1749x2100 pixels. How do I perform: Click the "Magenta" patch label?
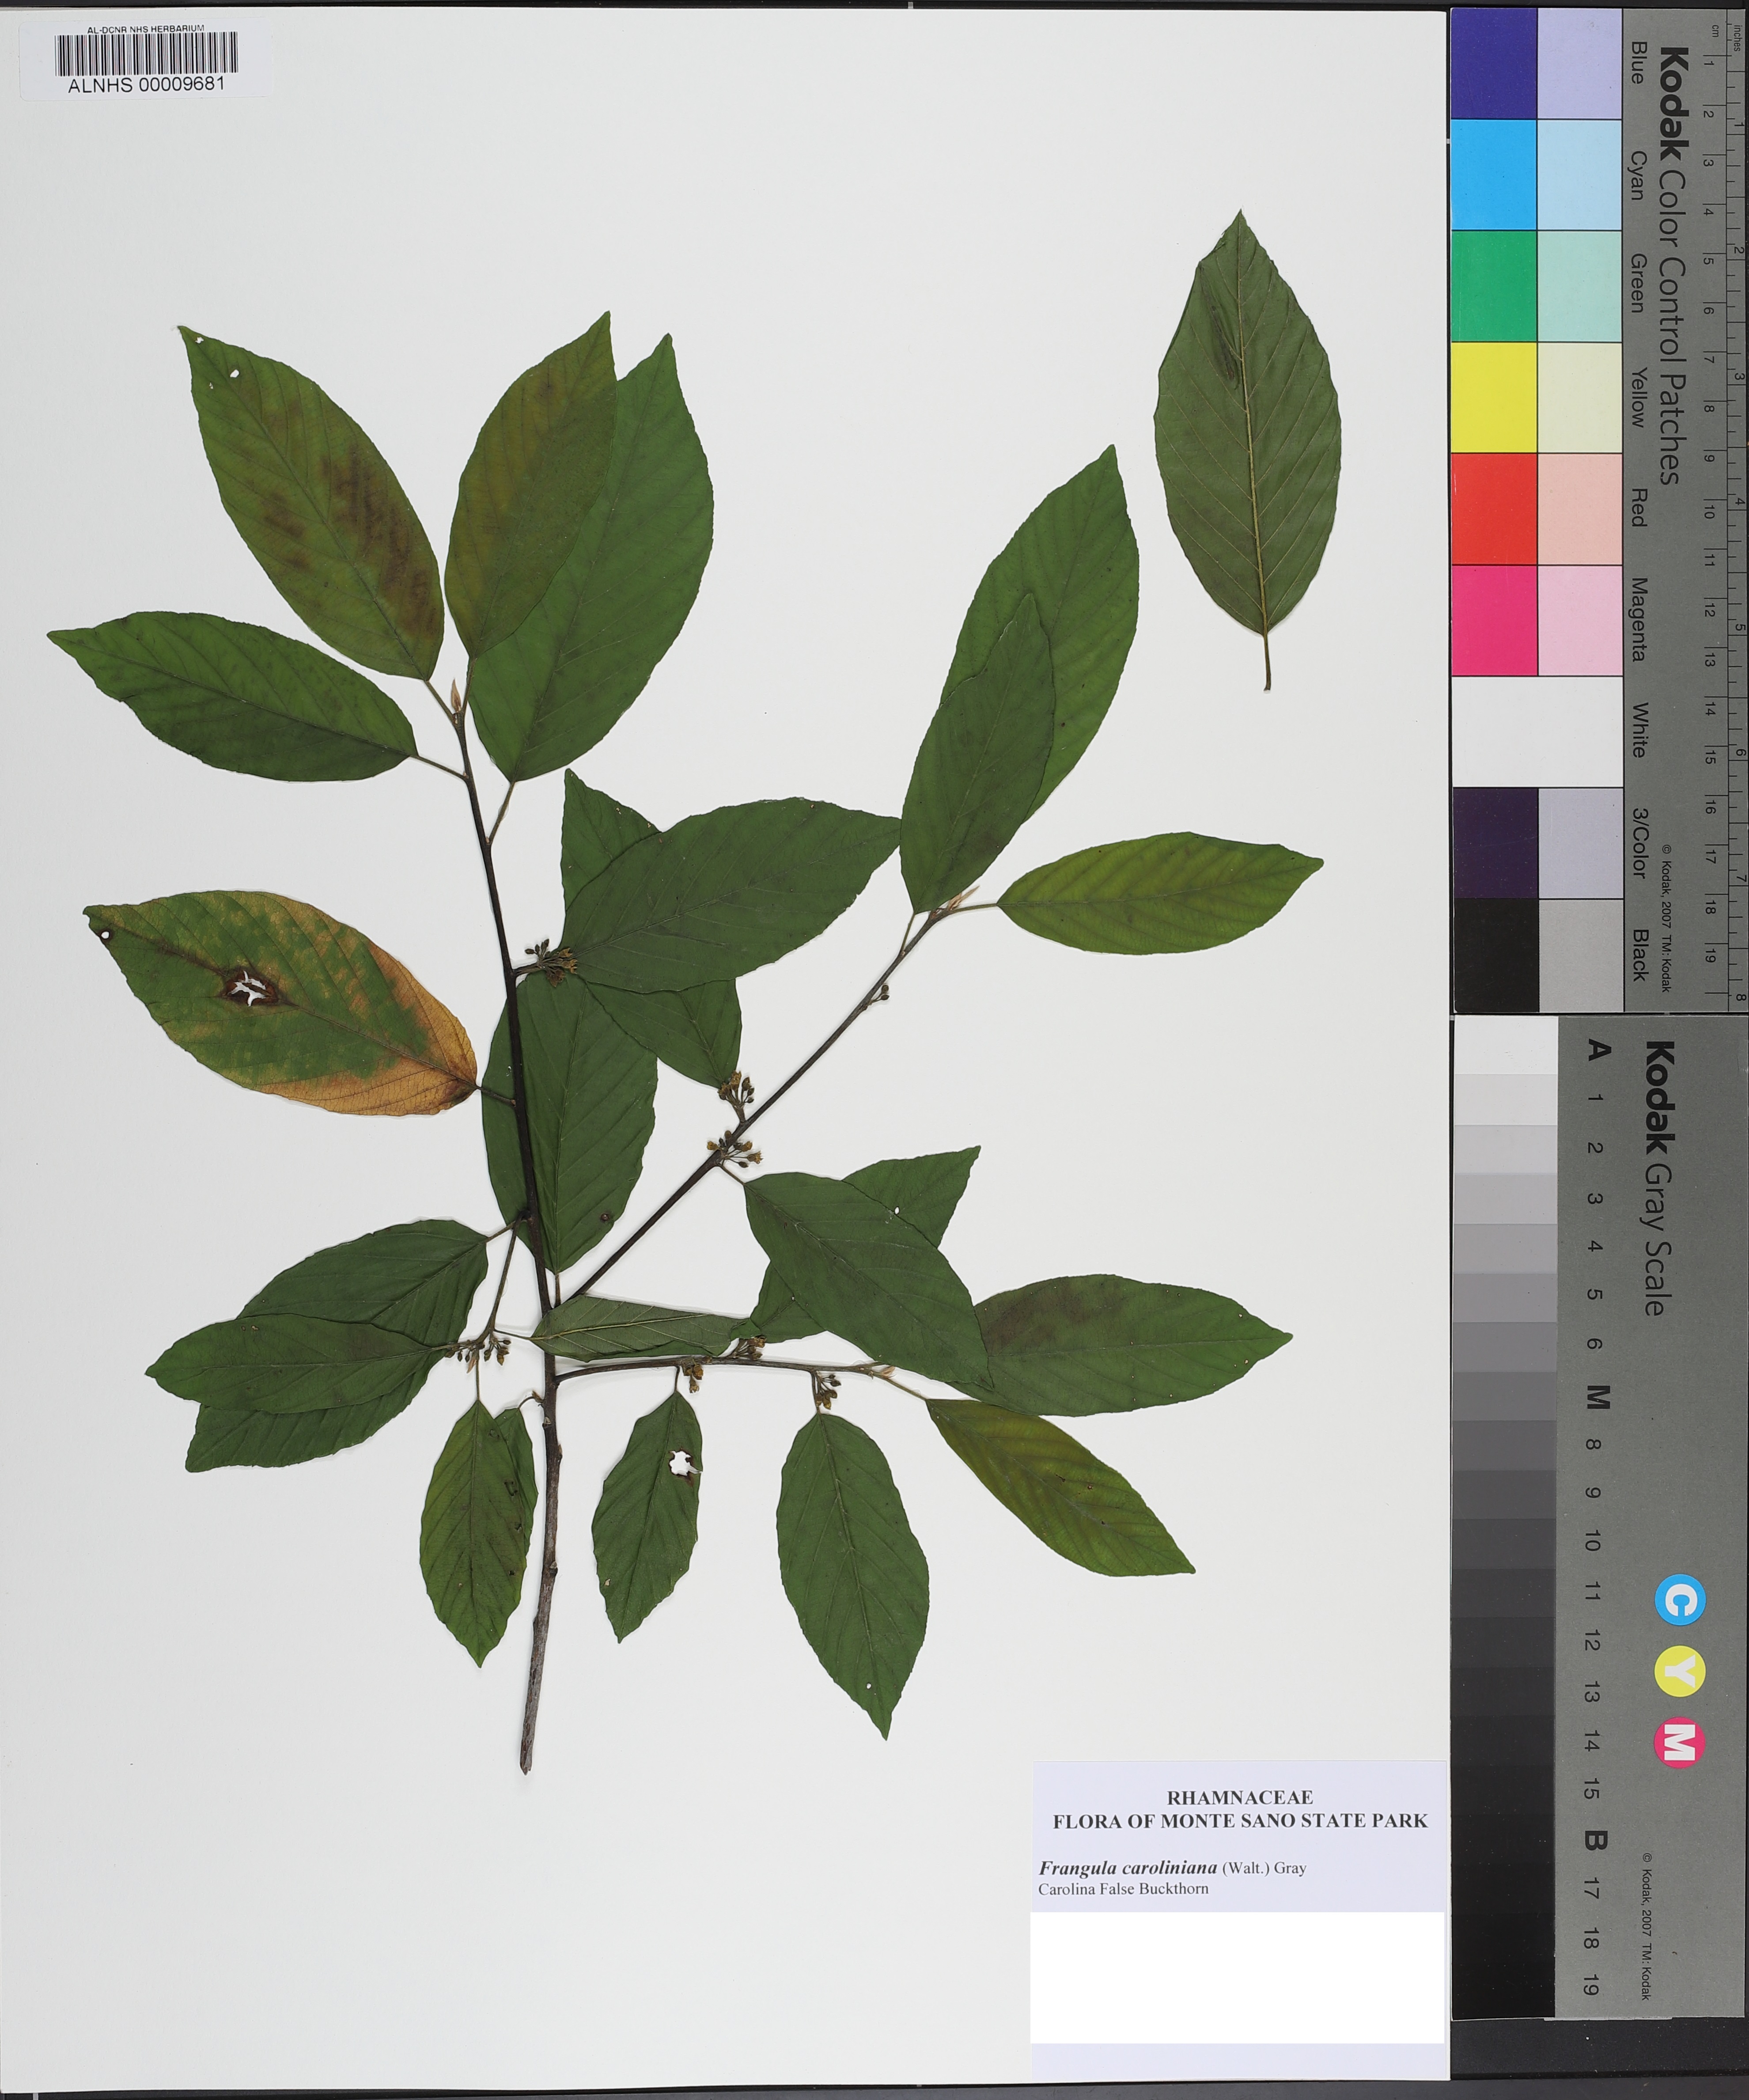(1638, 619)
